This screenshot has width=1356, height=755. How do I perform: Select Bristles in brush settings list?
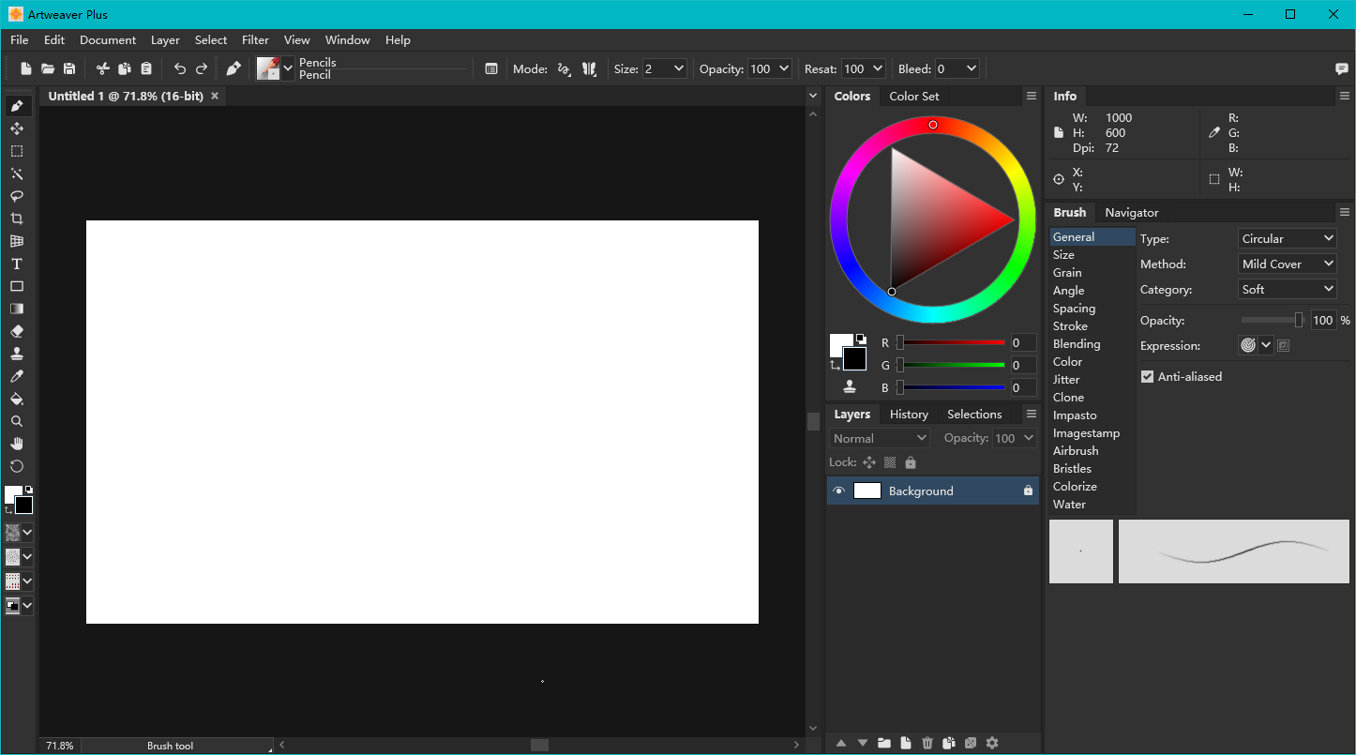point(1072,468)
